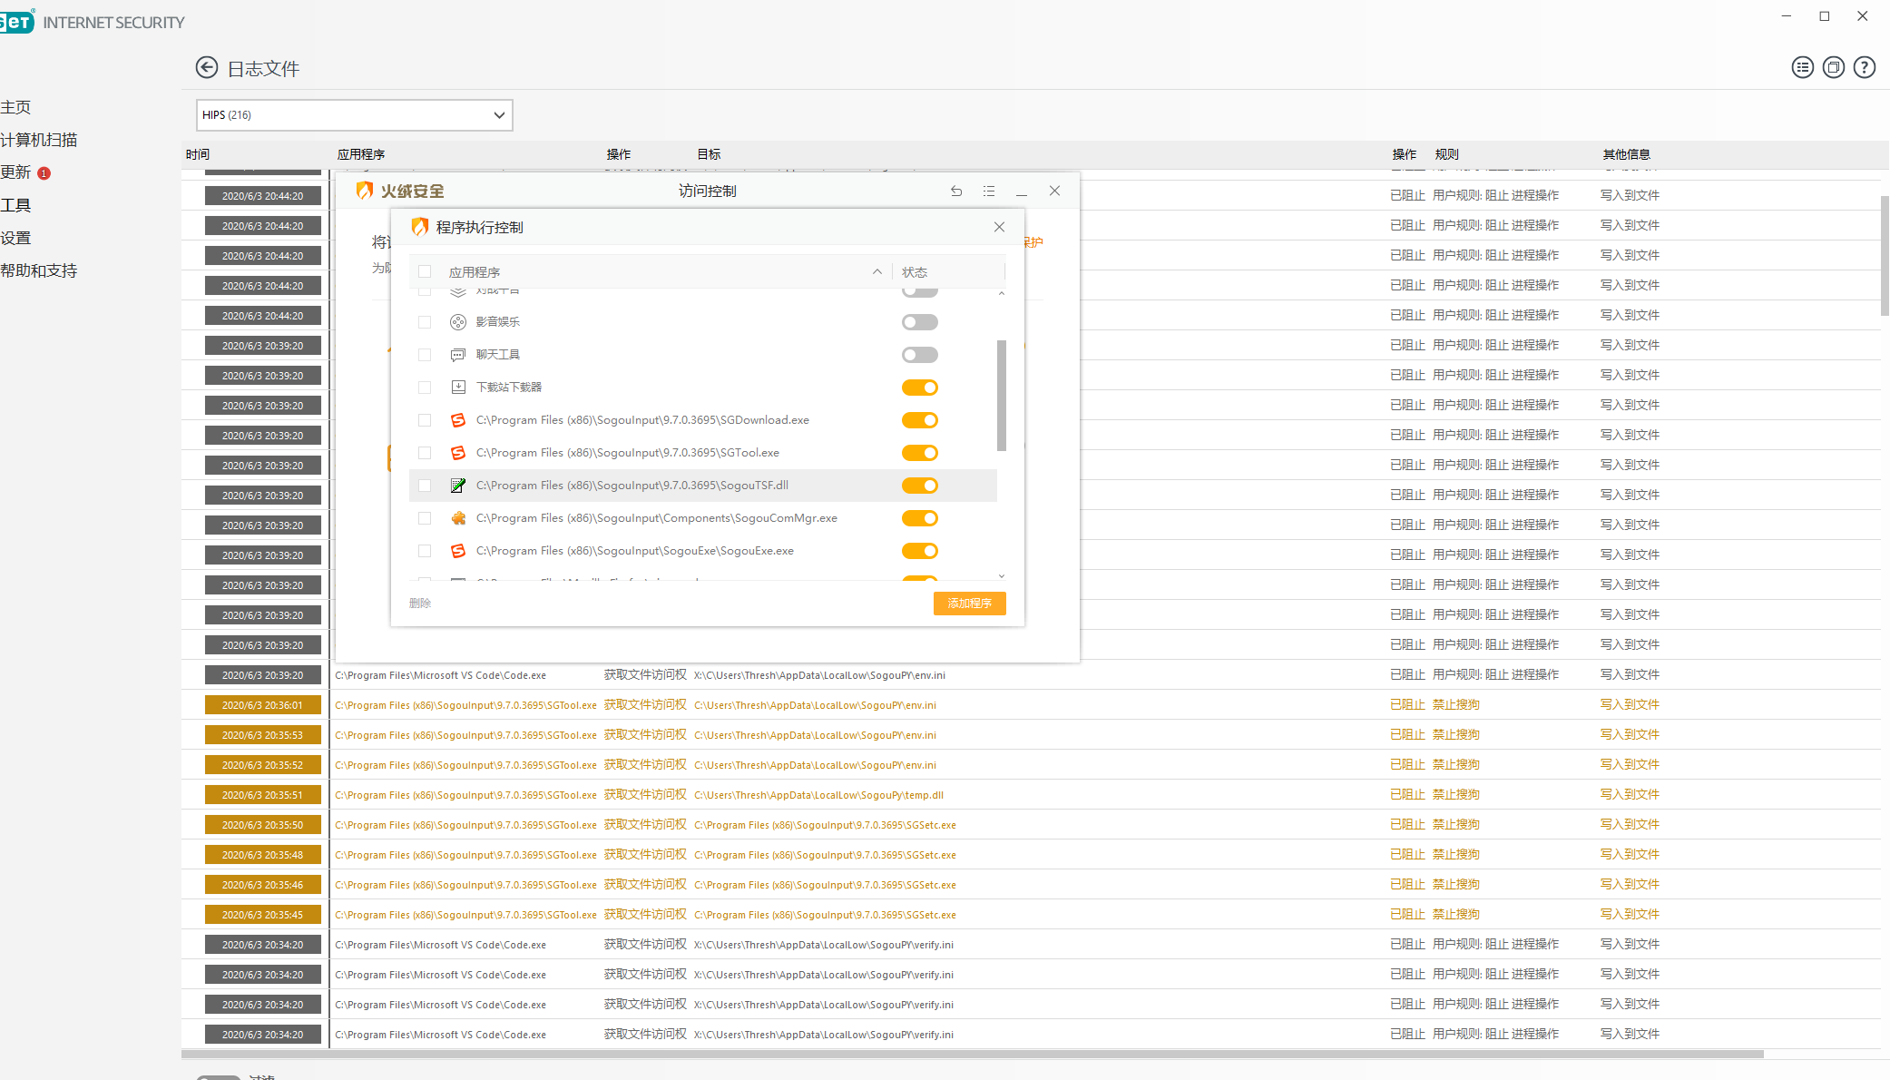Check the box for 下载站下载器 row

click(x=425, y=388)
